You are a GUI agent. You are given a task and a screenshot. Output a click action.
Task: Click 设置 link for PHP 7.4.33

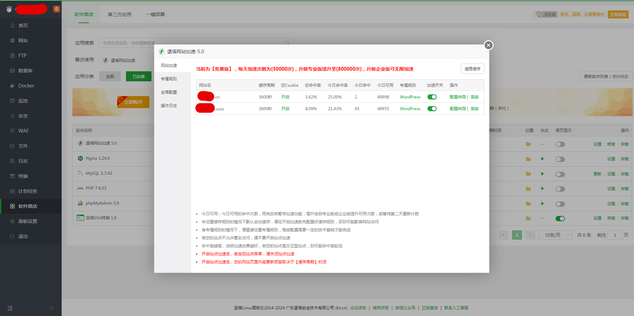[x=611, y=189]
